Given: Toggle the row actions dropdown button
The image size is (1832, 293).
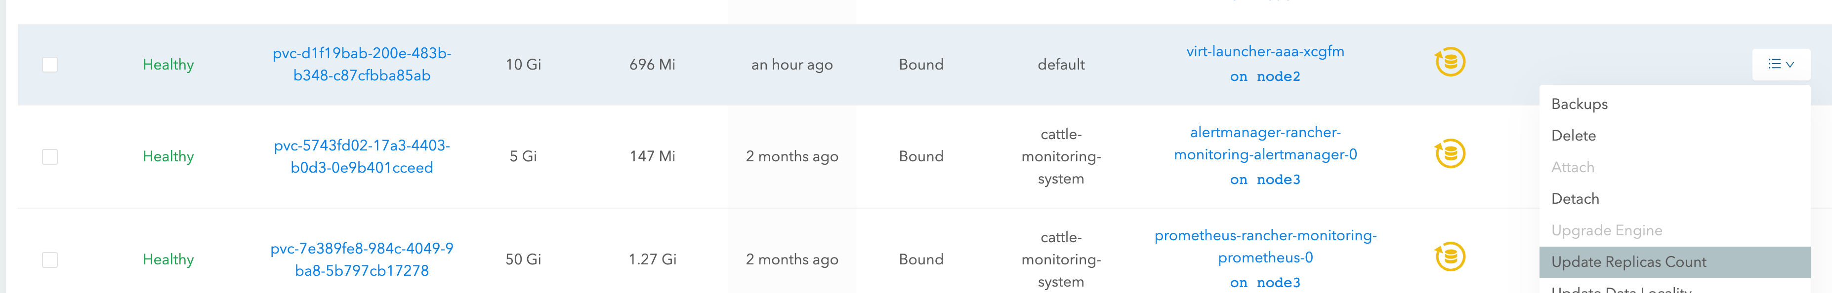Looking at the screenshot, I should [x=1781, y=65].
